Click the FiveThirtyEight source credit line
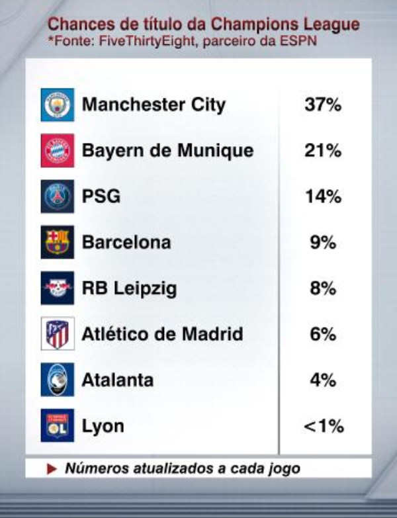 [183, 41]
